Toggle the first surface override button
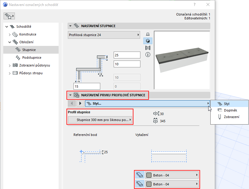The image size is (249, 189). click(140, 175)
